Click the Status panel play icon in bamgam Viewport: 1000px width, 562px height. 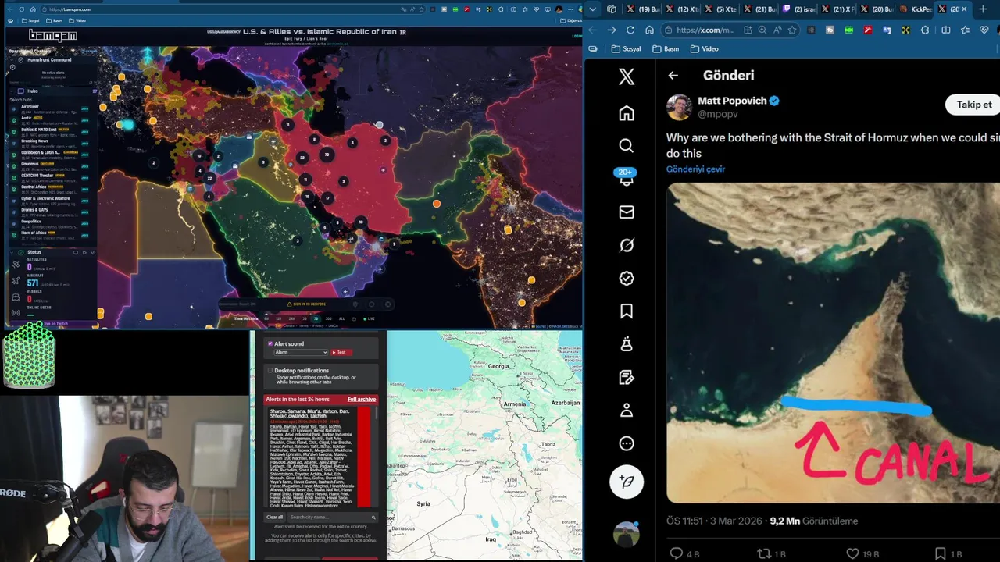[84, 252]
